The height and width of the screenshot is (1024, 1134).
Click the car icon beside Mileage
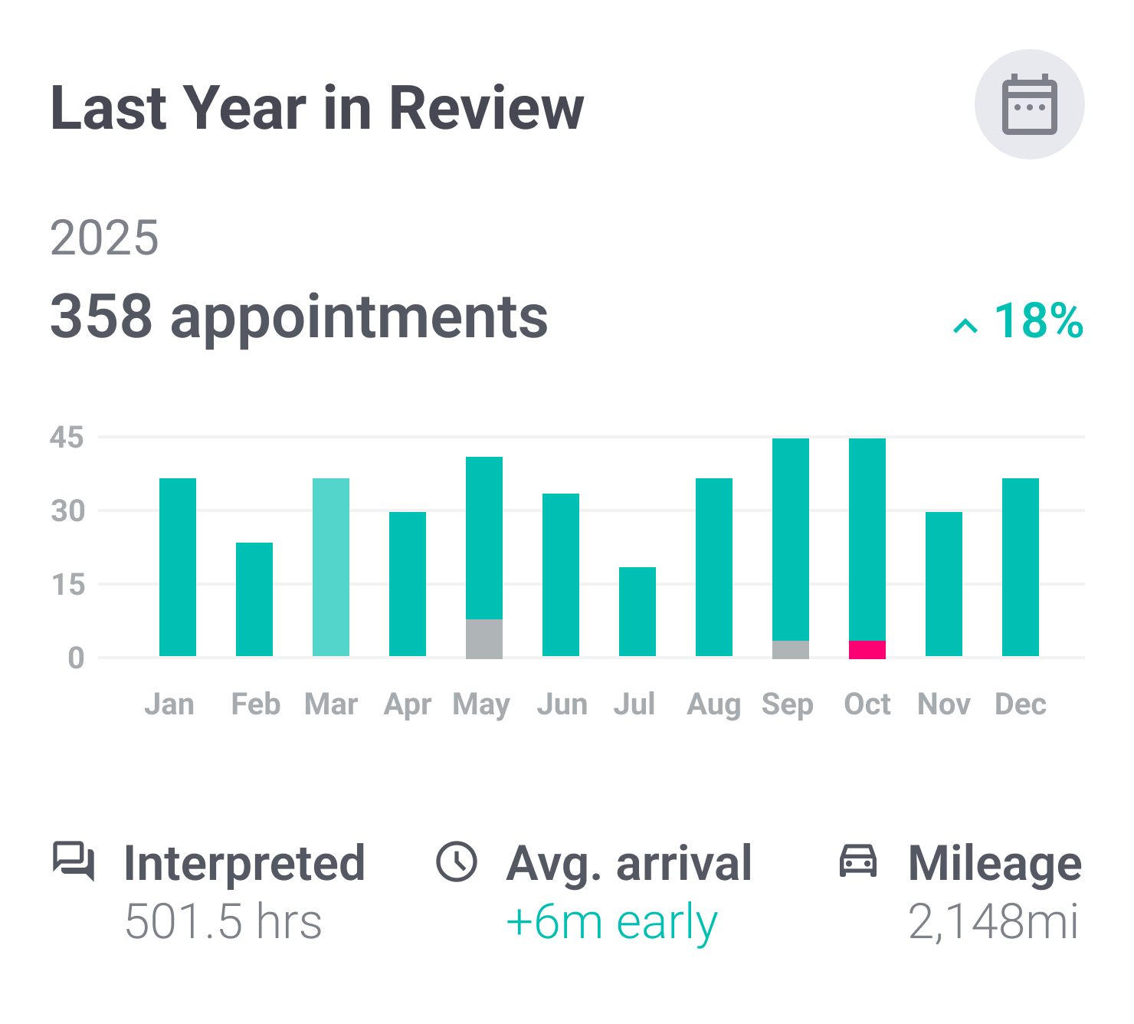[857, 862]
